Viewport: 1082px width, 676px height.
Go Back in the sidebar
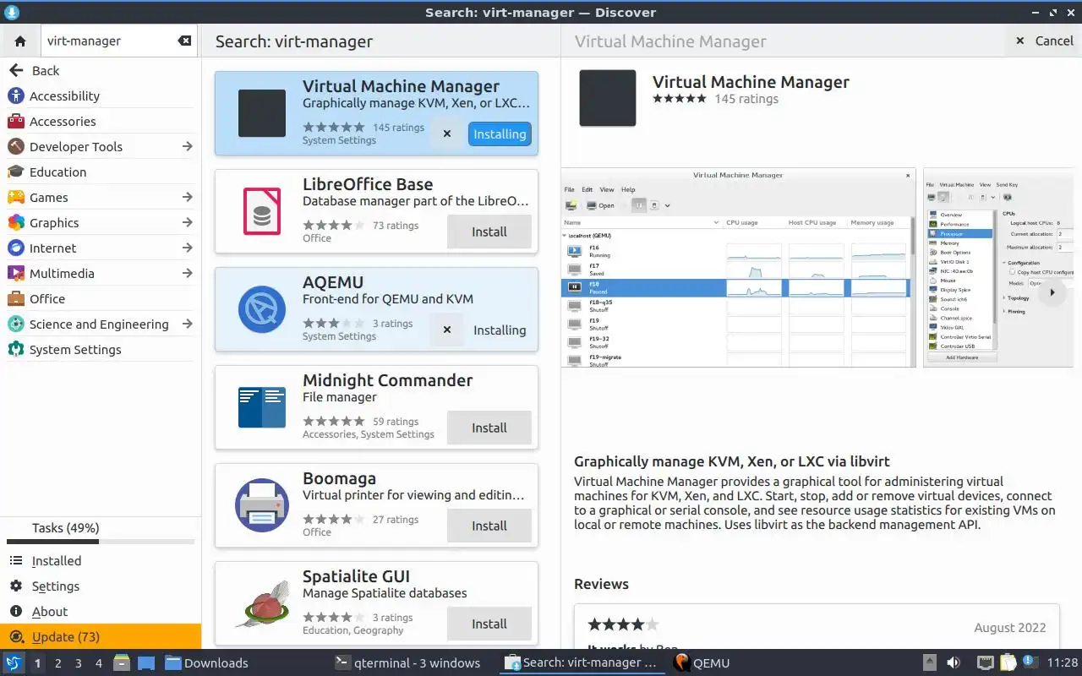[x=101, y=71]
